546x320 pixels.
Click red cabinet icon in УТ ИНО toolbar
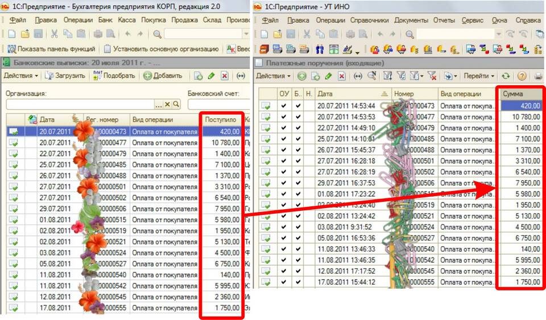[x=264, y=49]
